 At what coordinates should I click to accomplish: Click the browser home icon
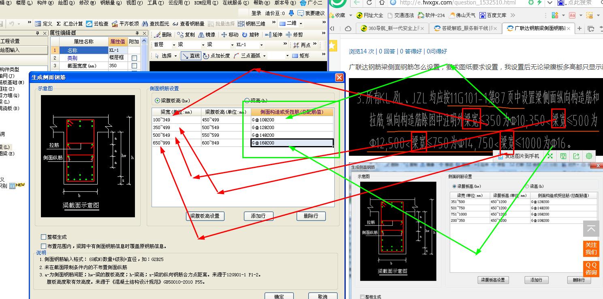click(381, 3)
